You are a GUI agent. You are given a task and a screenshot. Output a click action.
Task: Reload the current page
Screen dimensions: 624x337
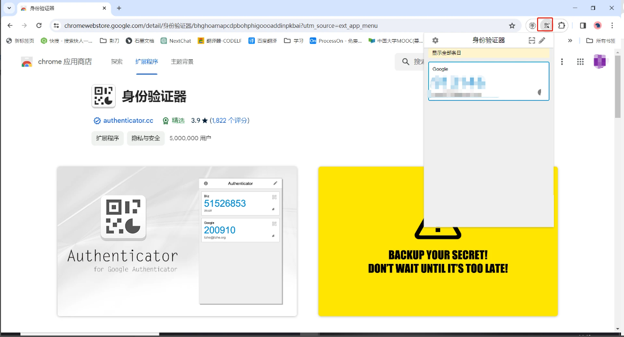[39, 25]
